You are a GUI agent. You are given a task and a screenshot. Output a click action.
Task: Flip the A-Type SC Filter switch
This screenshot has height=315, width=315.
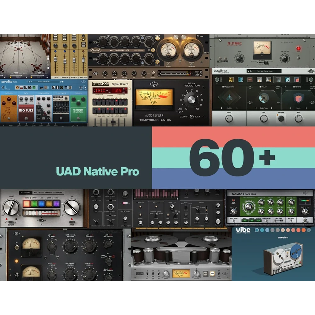click(11, 222)
